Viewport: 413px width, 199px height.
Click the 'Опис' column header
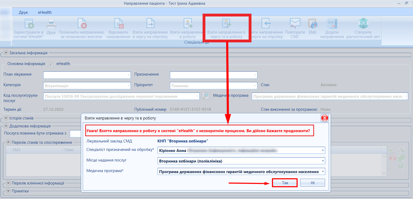coord(72,150)
